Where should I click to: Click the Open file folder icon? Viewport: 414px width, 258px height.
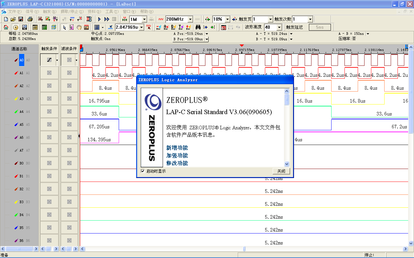[x=13, y=19]
